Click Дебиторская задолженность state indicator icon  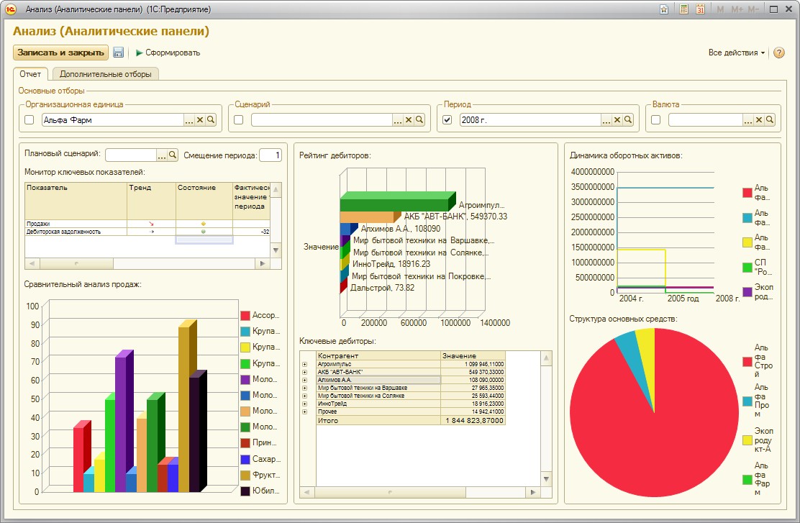click(204, 232)
